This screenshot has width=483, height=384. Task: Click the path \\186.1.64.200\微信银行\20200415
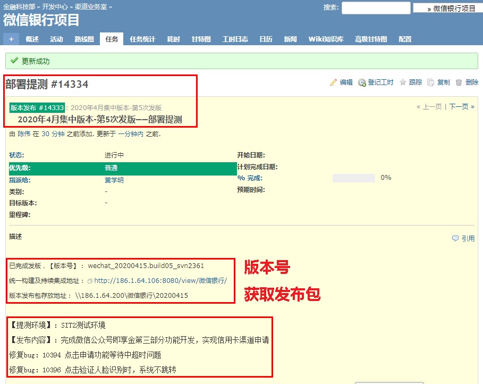click(x=132, y=296)
